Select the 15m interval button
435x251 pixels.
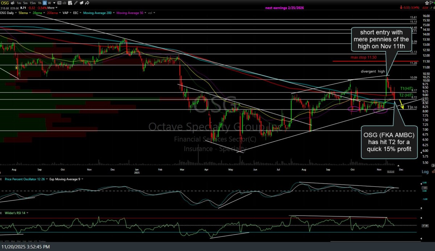(33, 3)
